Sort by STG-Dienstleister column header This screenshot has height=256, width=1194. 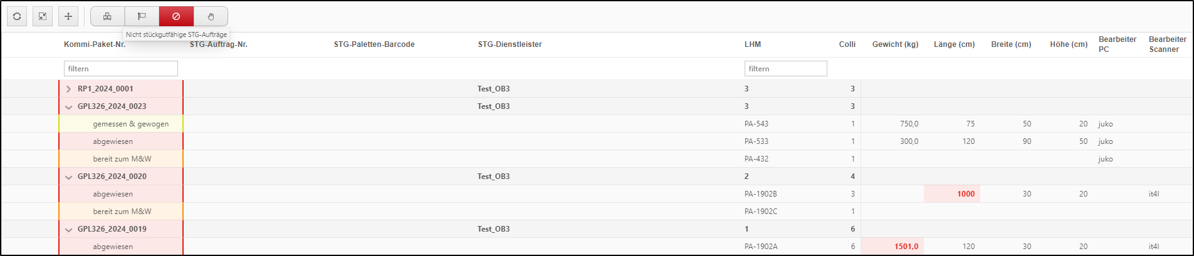click(x=510, y=44)
